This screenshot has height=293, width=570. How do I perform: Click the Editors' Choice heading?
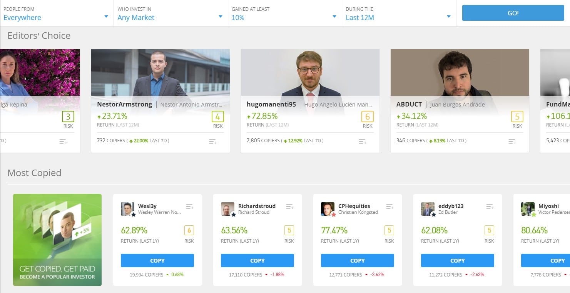[39, 36]
